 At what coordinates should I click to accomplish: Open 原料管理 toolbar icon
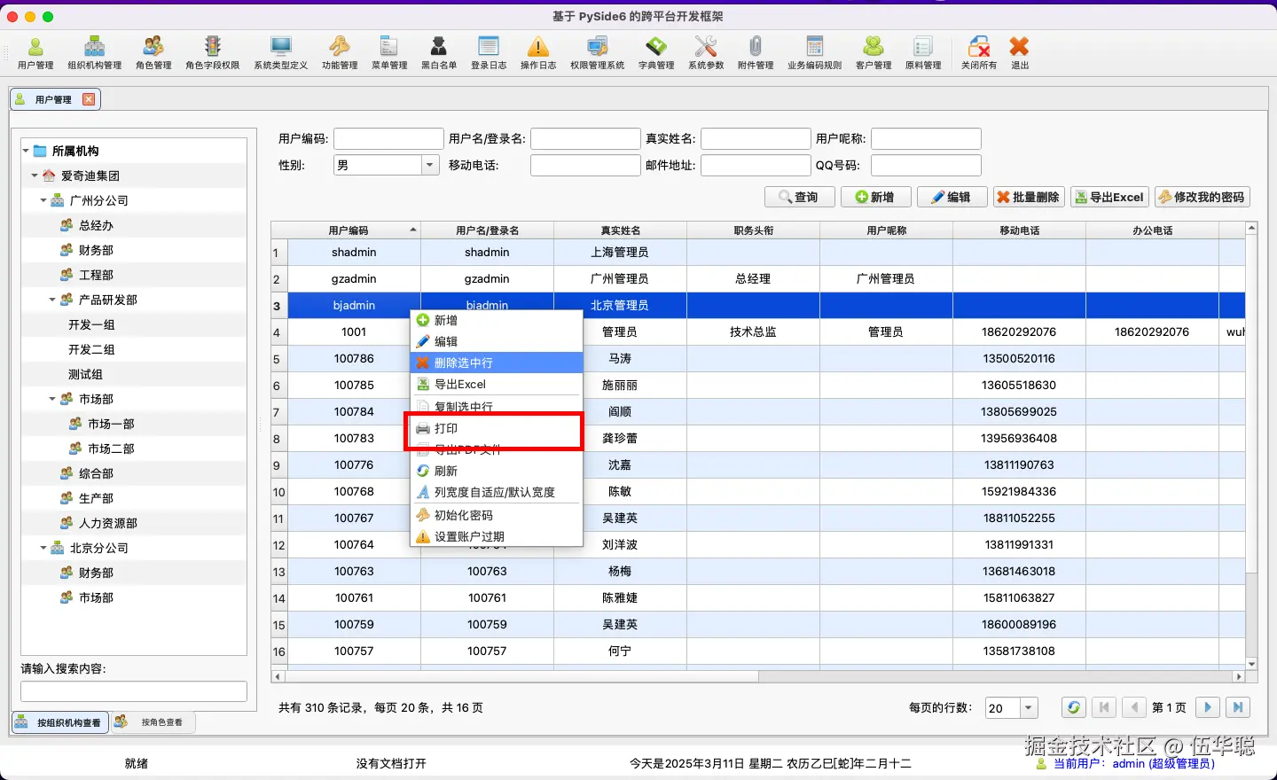tap(923, 52)
